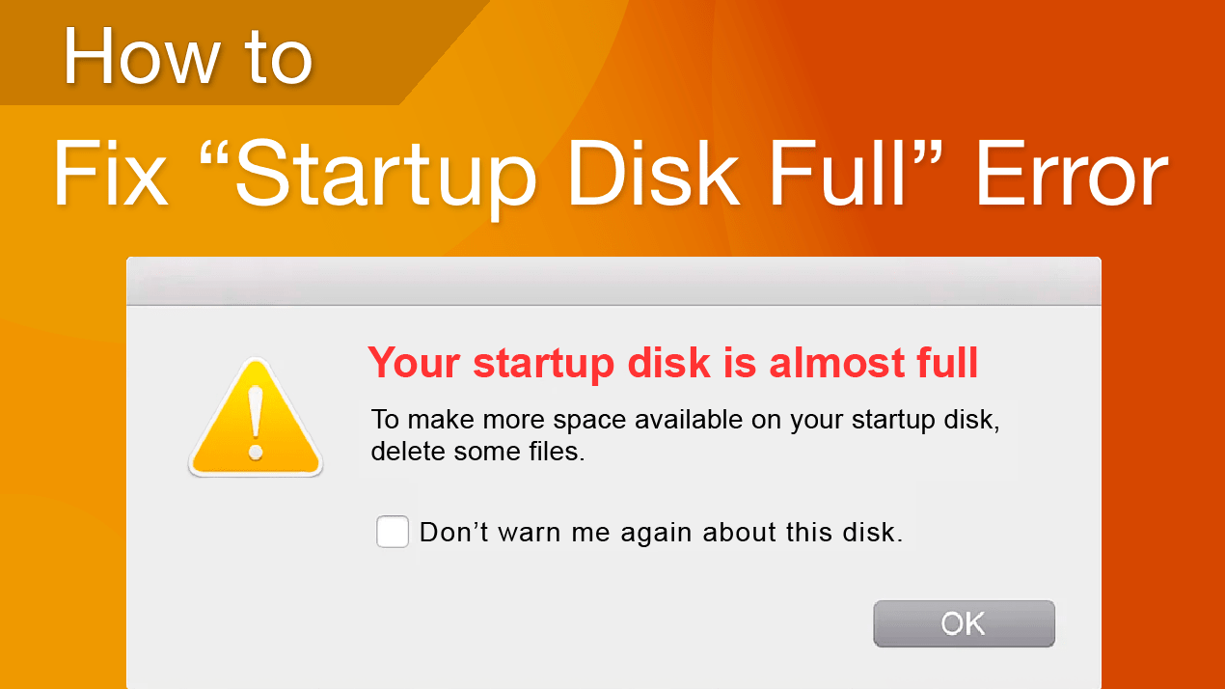
Task: Click the "delete some files." text line
Action: tap(478, 452)
